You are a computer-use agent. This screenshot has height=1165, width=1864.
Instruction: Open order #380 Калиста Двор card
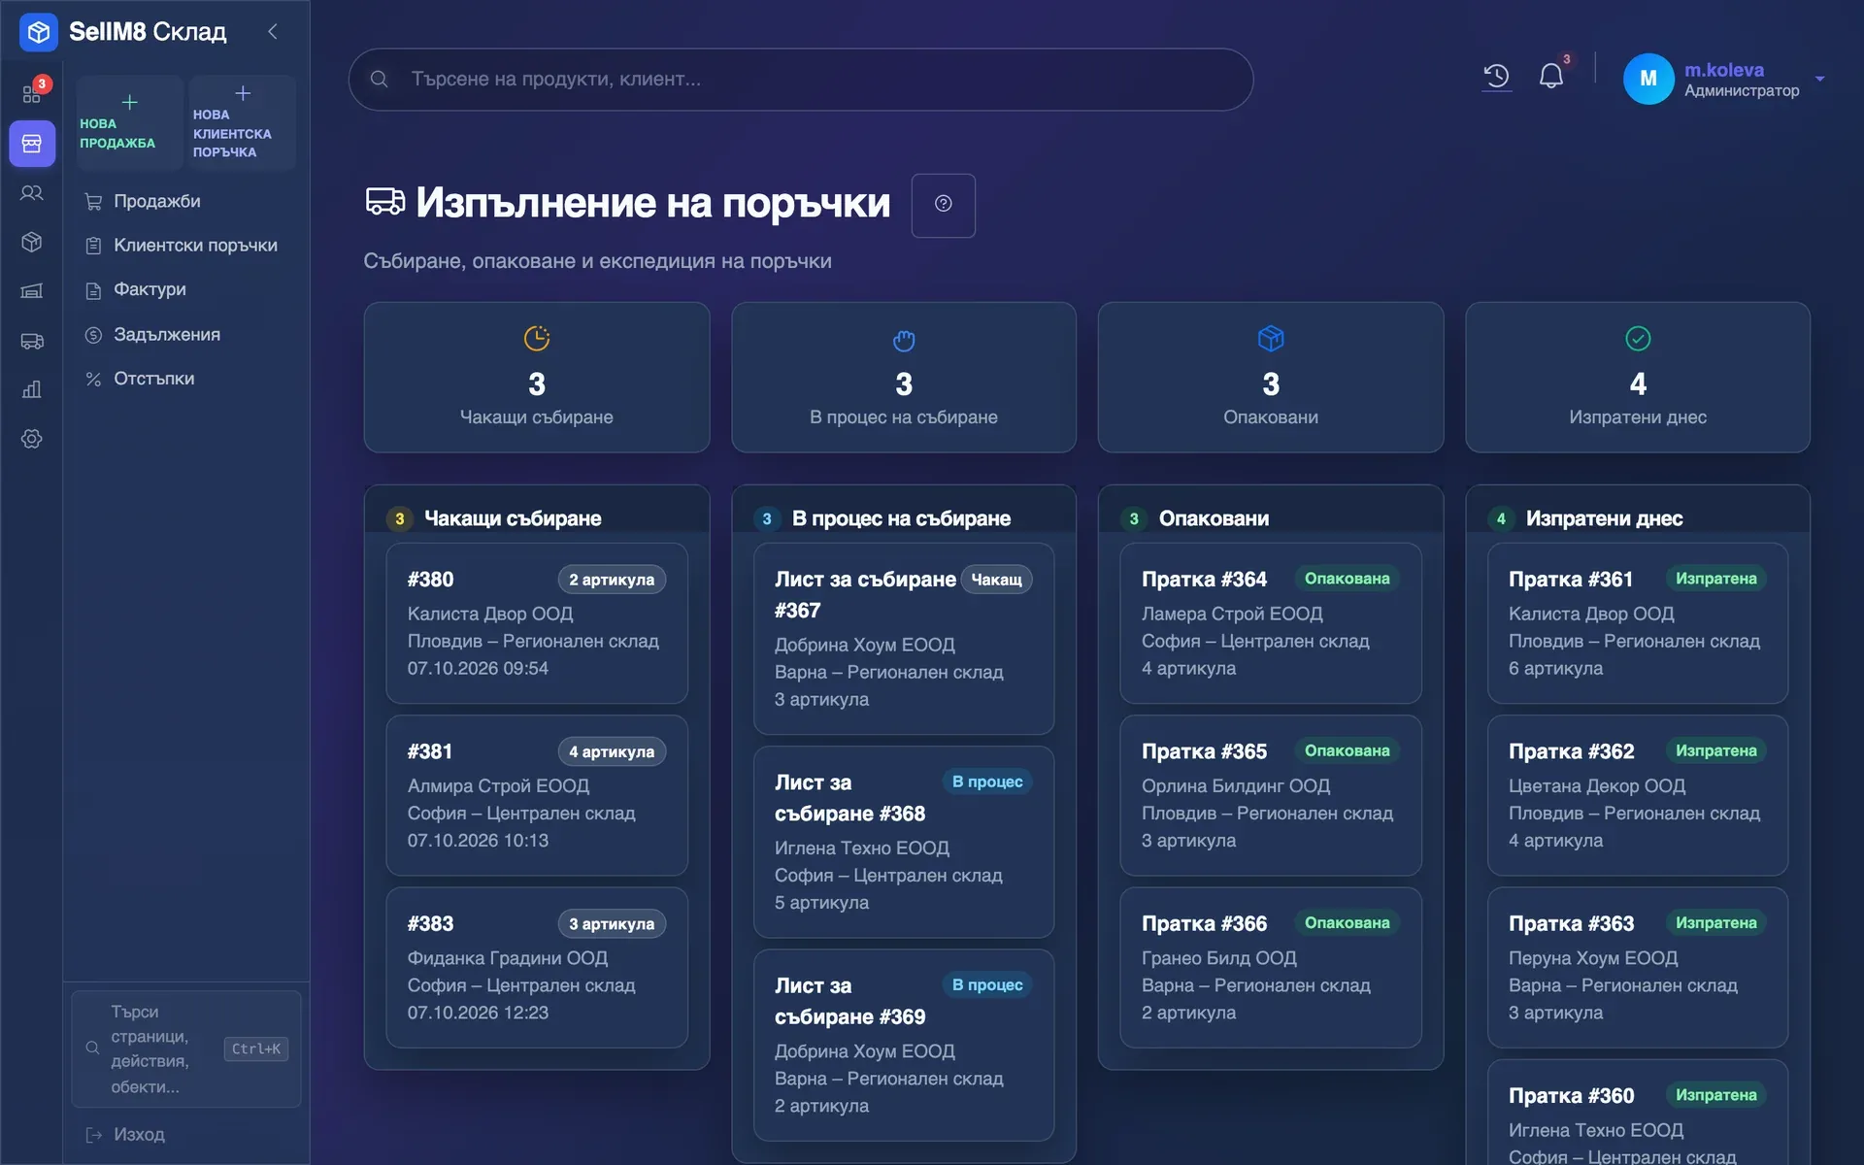point(537,623)
